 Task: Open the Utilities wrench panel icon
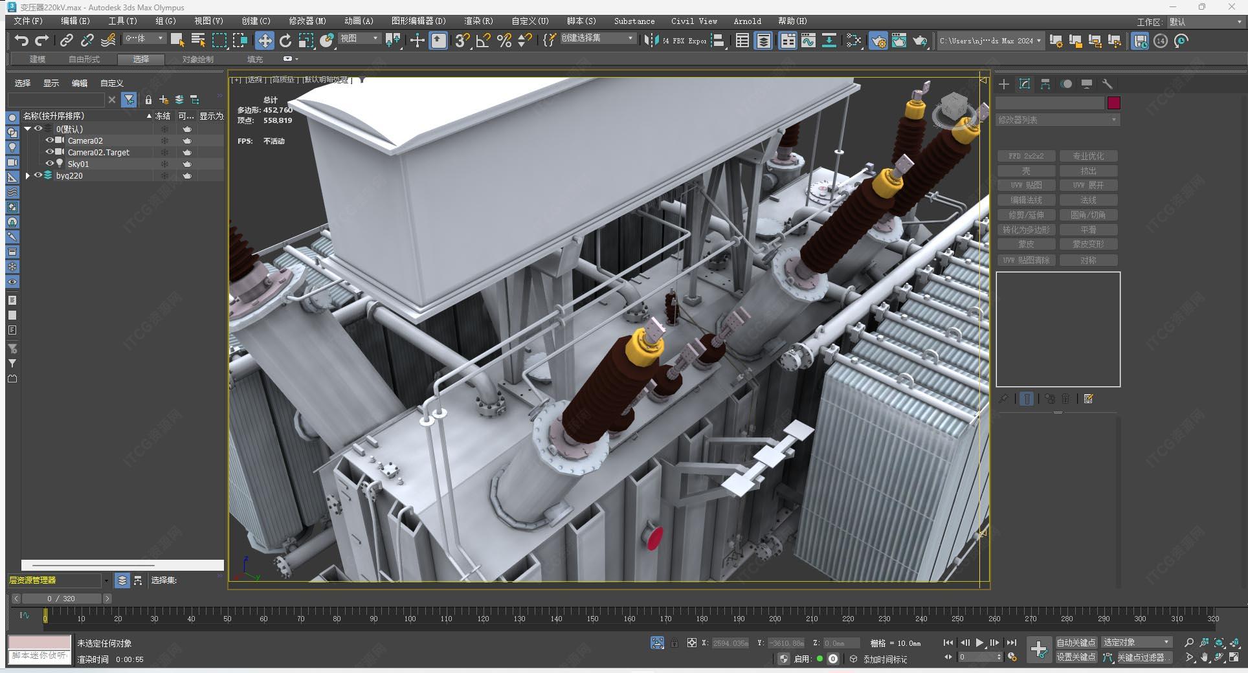[1108, 84]
